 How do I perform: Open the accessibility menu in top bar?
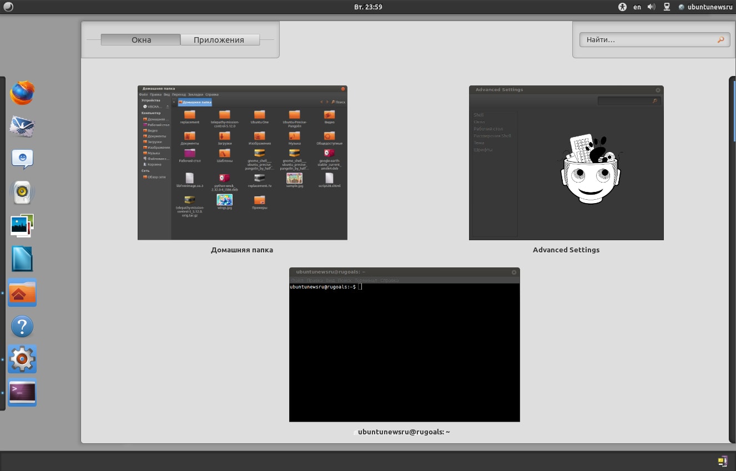pyautogui.click(x=622, y=7)
